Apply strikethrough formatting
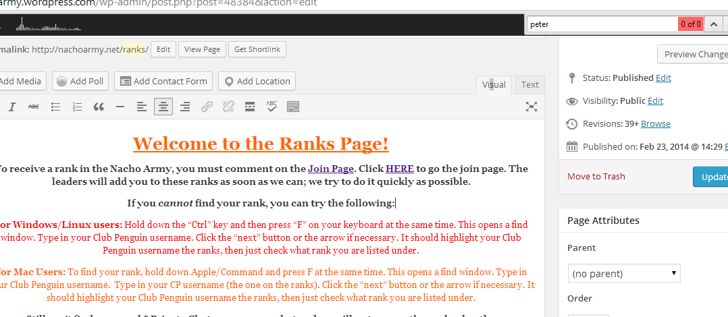 (33, 107)
